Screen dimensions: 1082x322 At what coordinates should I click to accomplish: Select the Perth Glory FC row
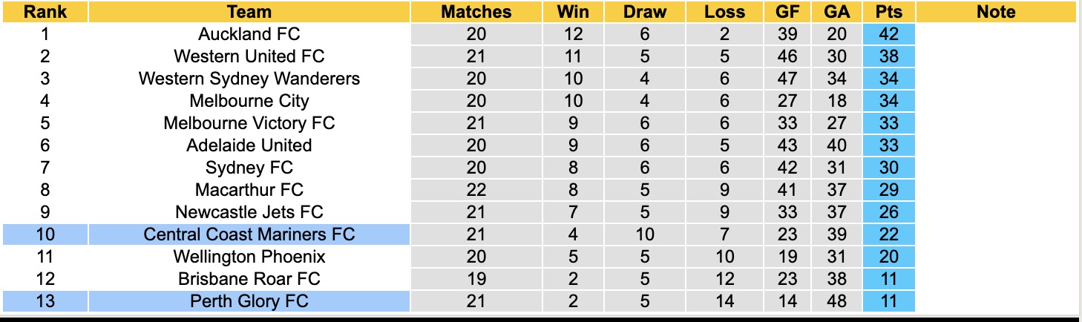[x=249, y=301]
